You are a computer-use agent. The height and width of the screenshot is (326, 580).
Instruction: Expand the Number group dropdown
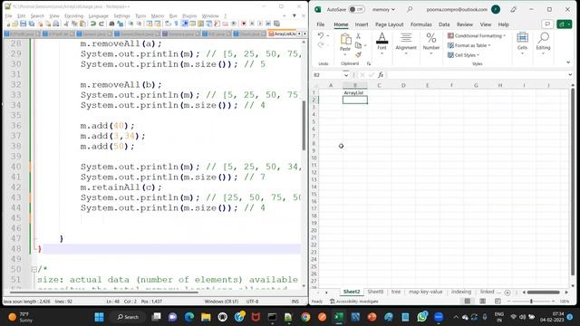click(431, 53)
